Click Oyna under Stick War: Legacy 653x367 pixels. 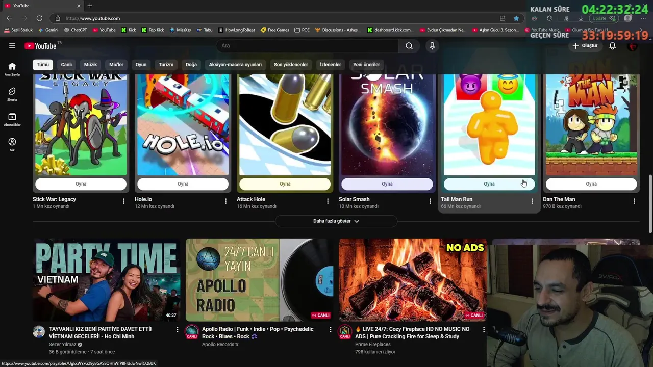81,184
